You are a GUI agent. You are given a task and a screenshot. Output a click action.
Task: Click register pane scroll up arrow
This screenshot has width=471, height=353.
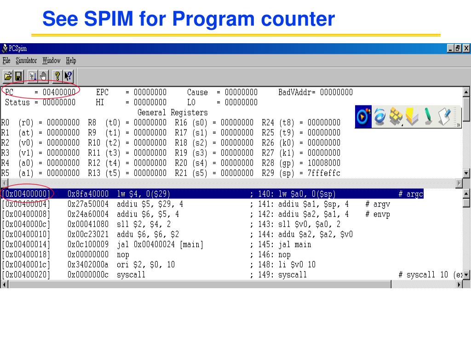466,92
